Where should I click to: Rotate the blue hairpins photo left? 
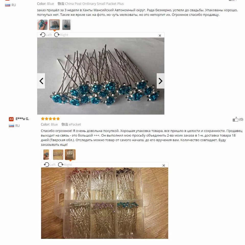tap(46, 35)
